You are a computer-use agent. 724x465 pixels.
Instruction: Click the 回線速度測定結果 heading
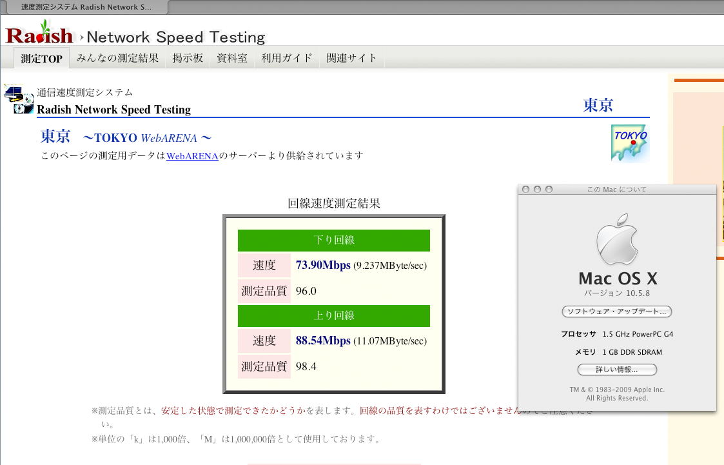point(334,204)
